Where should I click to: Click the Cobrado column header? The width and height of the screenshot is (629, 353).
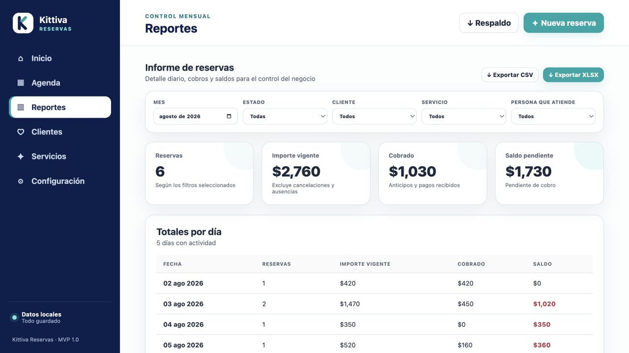click(x=471, y=264)
